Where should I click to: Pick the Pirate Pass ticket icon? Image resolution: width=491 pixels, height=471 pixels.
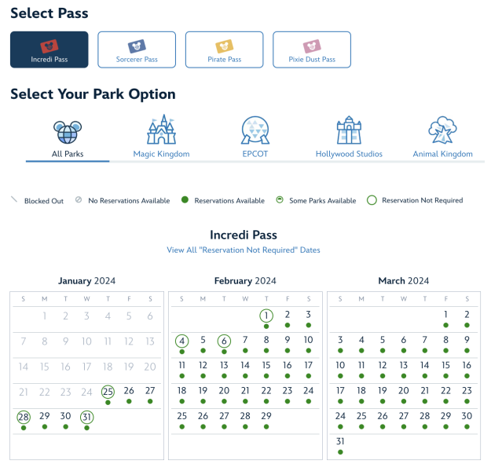[x=224, y=45]
